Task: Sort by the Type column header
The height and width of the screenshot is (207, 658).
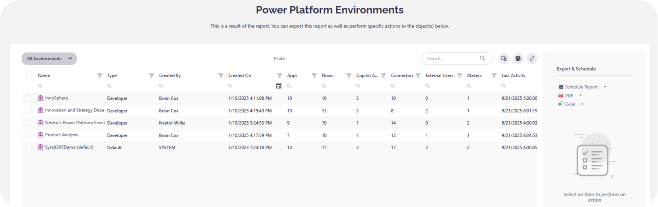Action: point(112,75)
